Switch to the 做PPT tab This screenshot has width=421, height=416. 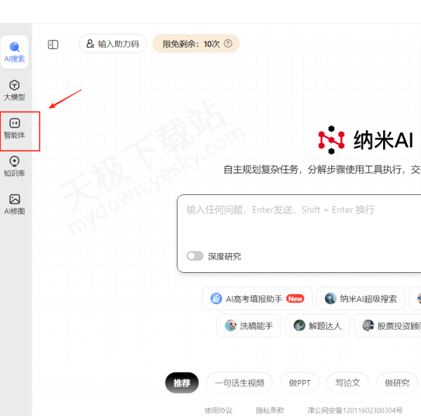300,382
